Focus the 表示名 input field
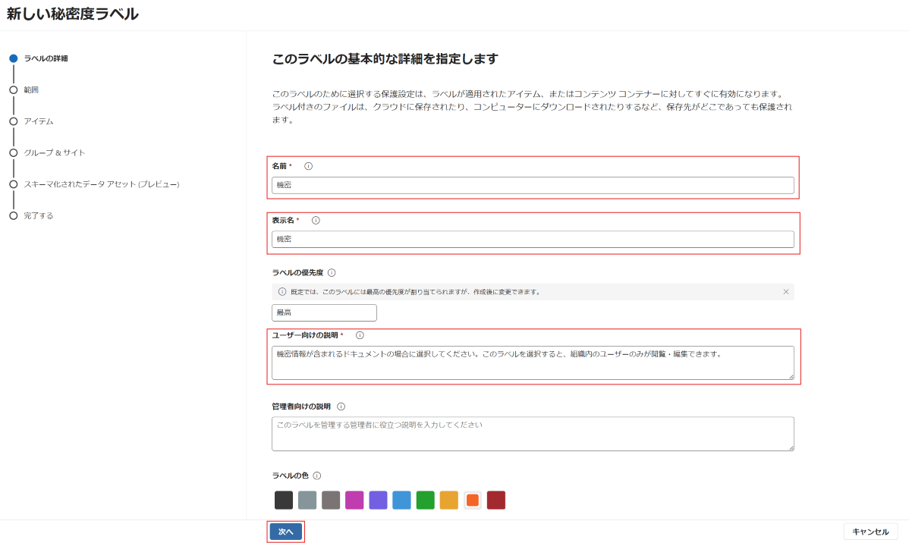Screen dimensions: 909x543 [533, 240]
